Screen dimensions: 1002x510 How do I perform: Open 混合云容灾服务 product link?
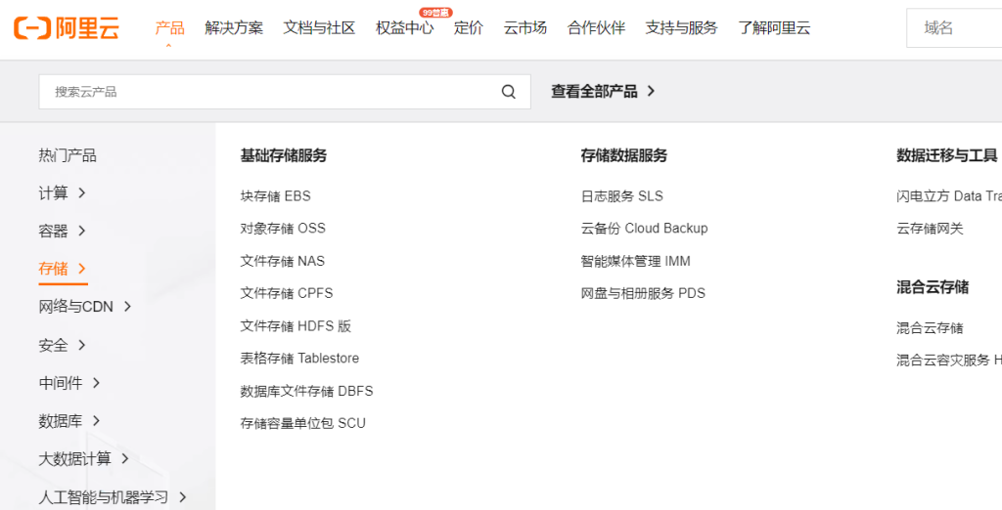click(x=949, y=360)
